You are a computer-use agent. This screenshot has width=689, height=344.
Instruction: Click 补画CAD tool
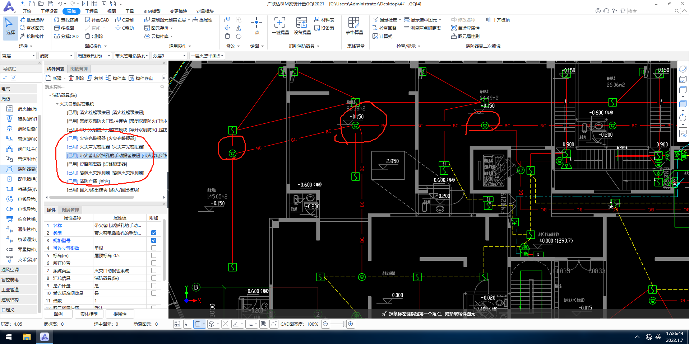97,20
